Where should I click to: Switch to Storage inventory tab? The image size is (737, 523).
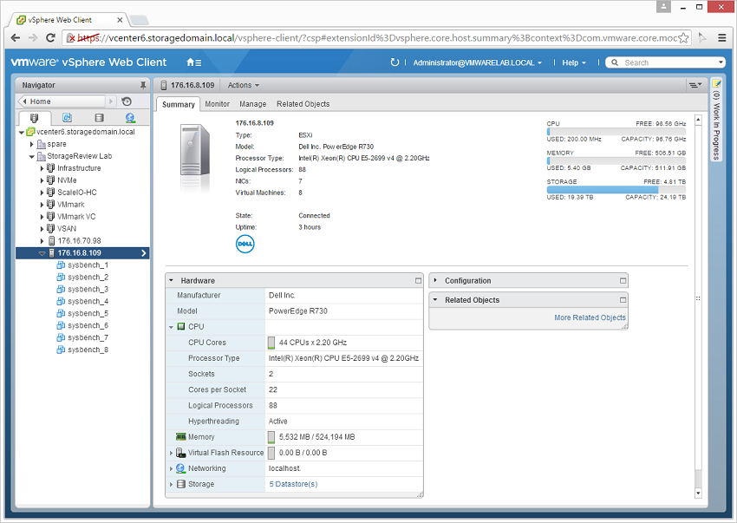point(99,118)
